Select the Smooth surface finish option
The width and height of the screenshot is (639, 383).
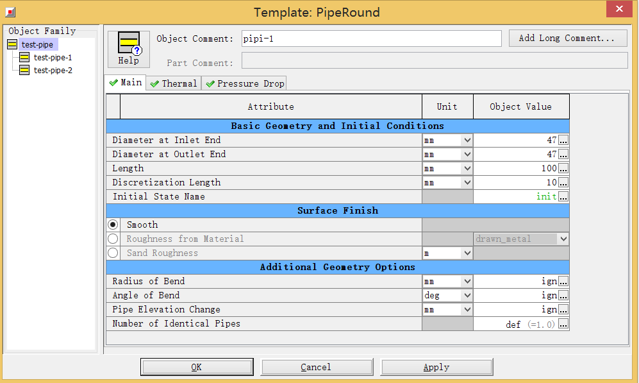click(113, 225)
